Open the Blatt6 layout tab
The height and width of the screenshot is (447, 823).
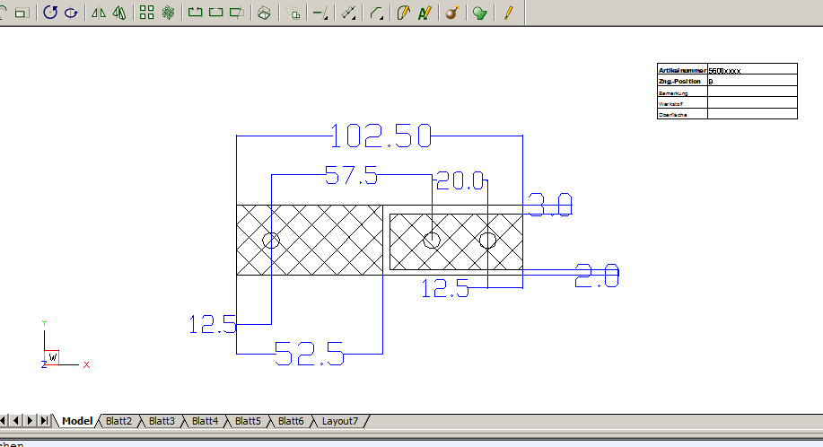click(291, 421)
